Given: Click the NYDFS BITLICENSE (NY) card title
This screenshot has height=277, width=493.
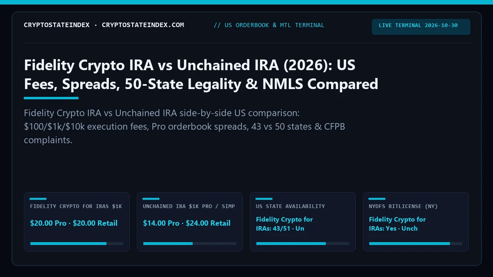Looking at the screenshot, I should 403,206.
